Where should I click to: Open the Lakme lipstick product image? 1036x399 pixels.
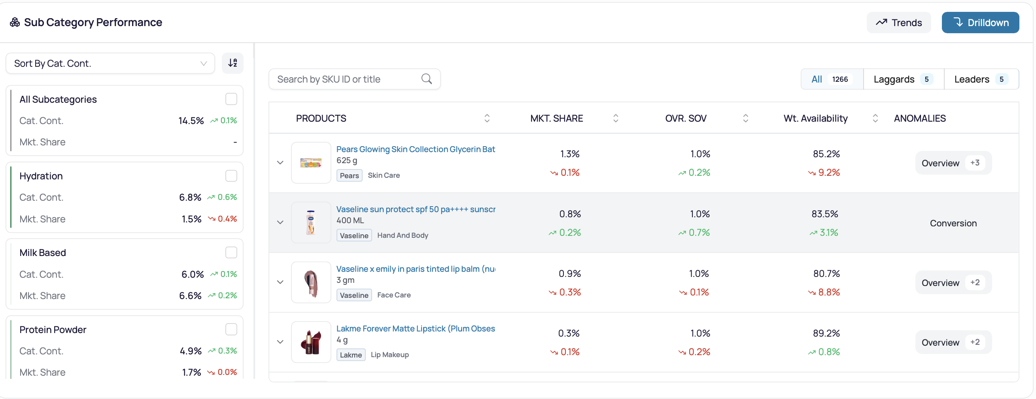pyautogui.click(x=311, y=342)
